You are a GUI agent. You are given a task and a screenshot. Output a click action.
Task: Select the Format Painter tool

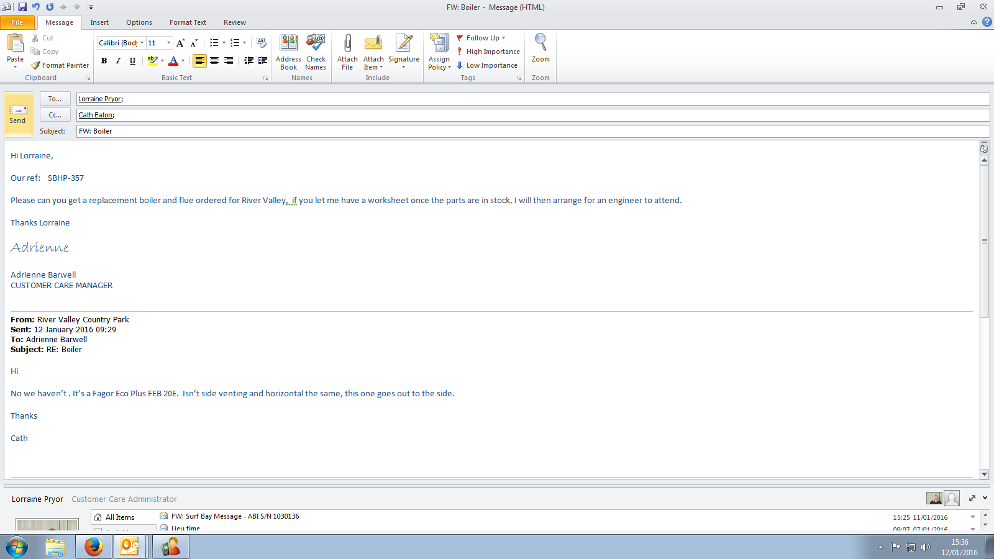coord(60,65)
